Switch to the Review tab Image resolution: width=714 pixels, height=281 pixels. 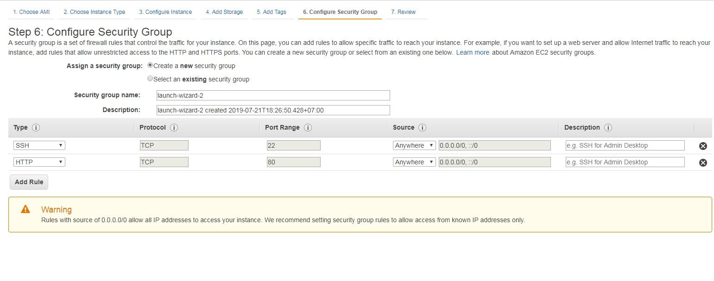tap(403, 12)
